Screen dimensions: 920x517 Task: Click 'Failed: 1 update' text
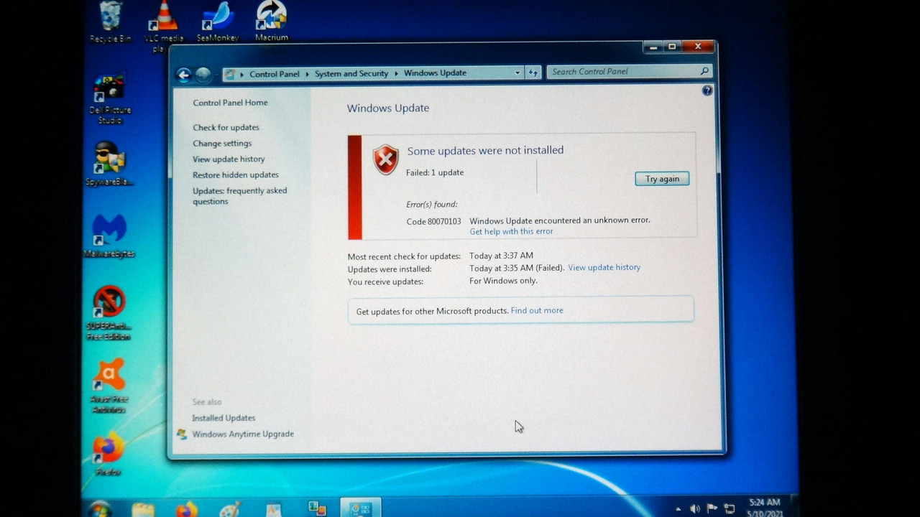point(435,172)
